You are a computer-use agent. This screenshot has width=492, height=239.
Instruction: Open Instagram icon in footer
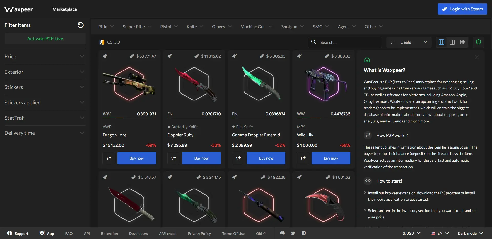[304, 233]
